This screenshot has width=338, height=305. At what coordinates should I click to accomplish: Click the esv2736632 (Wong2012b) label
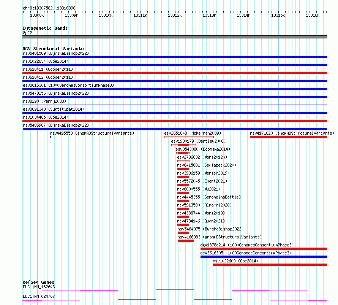click(x=202, y=157)
